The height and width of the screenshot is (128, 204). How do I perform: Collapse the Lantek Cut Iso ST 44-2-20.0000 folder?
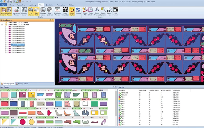[x=2, y=25]
